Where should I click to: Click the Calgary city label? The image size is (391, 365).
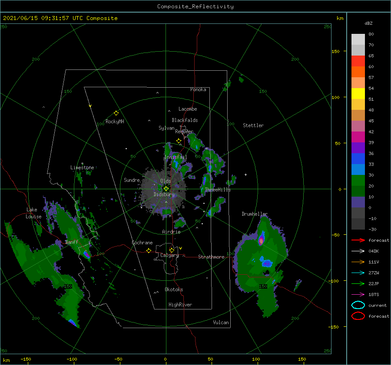(x=169, y=255)
